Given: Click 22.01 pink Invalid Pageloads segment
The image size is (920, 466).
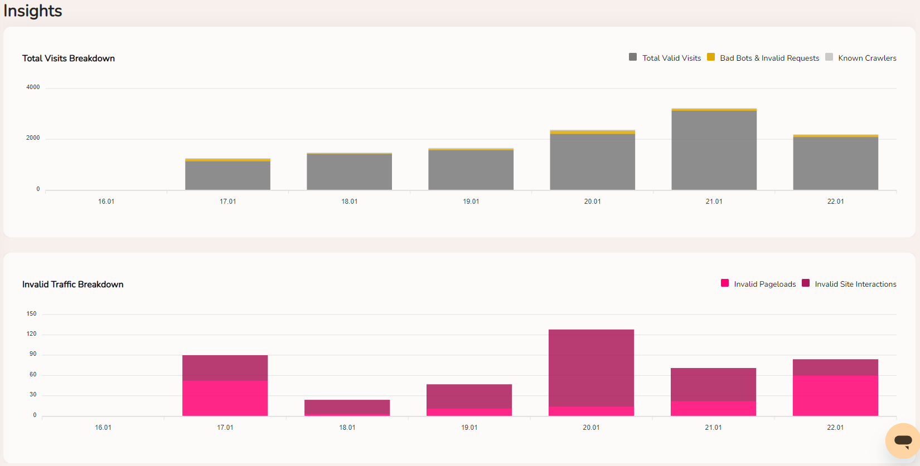Looking at the screenshot, I should (x=835, y=396).
